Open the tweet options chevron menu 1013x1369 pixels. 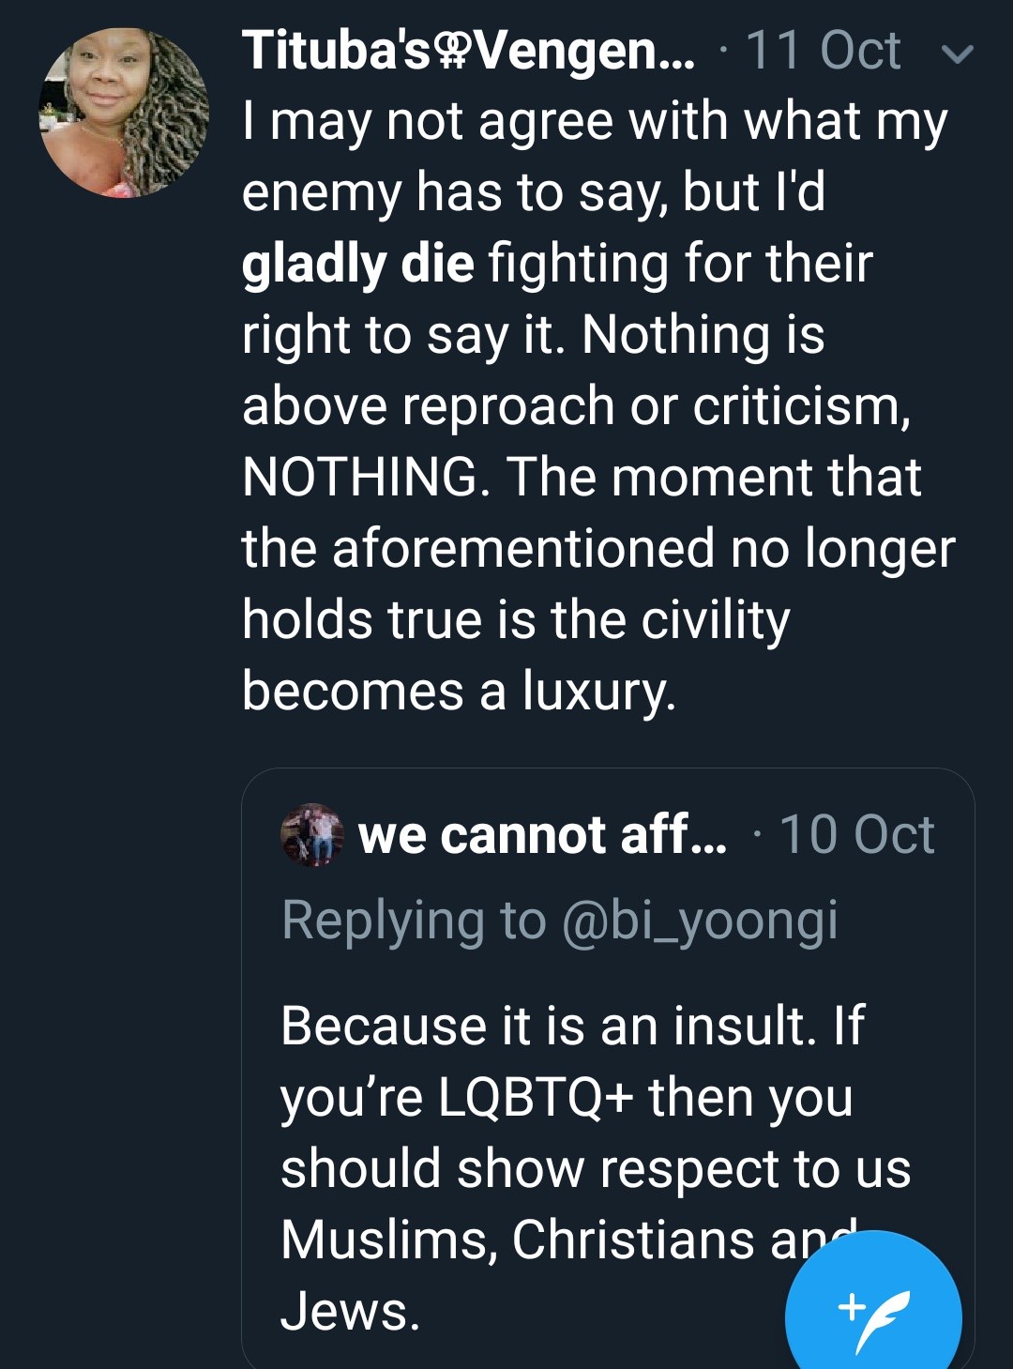pos(957,53)
